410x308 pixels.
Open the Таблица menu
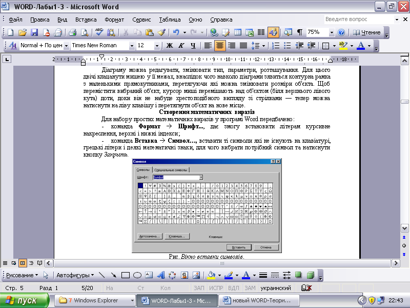[x=170, y=20]
